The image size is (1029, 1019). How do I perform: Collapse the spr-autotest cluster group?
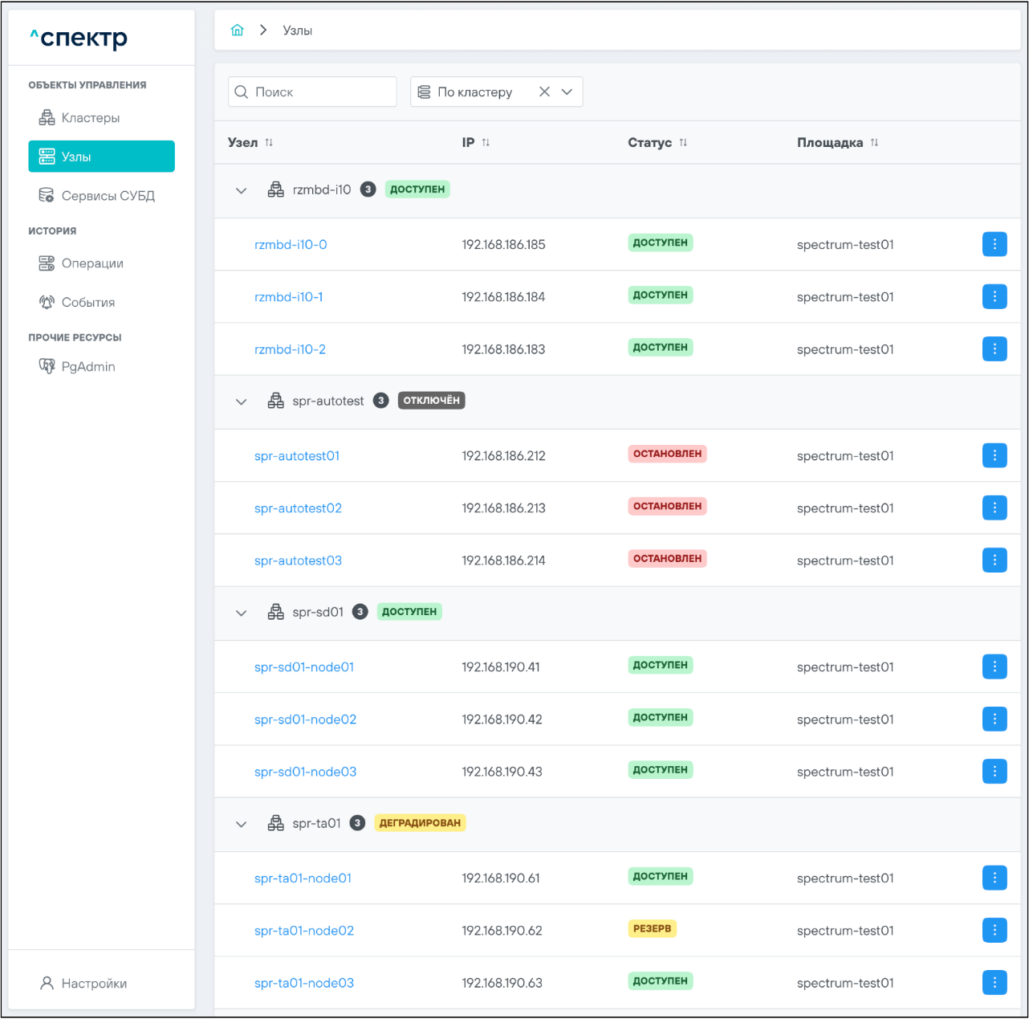click(241, 401)
